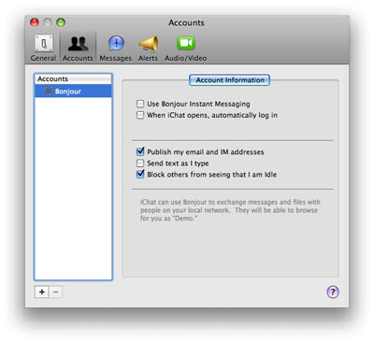The height and width of the screenshot is (342, 374).
Task: Click the Account Information tab
Action: click(230, 80)
